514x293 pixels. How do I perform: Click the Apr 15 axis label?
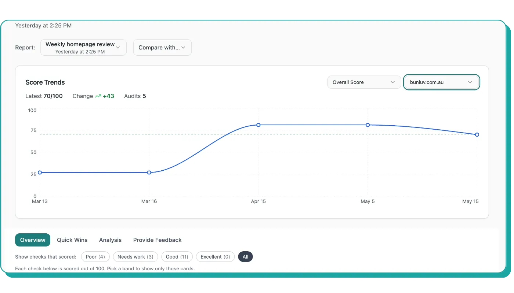coord(258,201)
